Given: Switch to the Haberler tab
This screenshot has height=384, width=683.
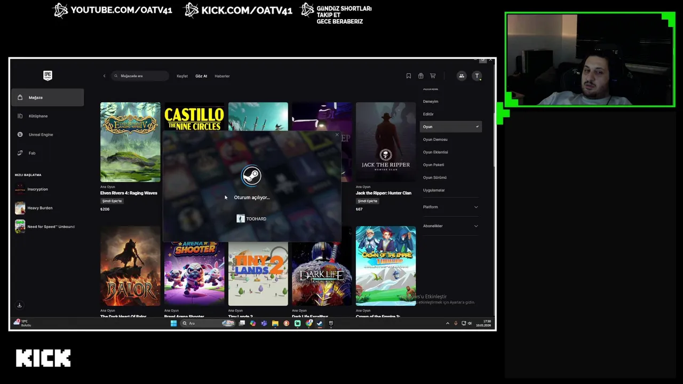Looking at the screenshot, I should point(222,76).
